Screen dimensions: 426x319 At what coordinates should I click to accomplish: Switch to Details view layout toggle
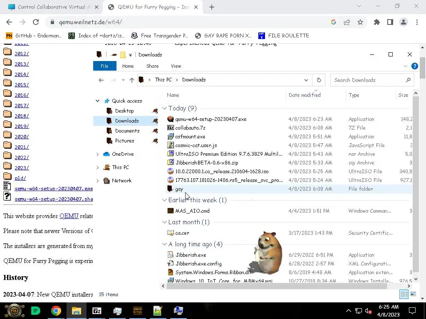(x=404, y=294)
